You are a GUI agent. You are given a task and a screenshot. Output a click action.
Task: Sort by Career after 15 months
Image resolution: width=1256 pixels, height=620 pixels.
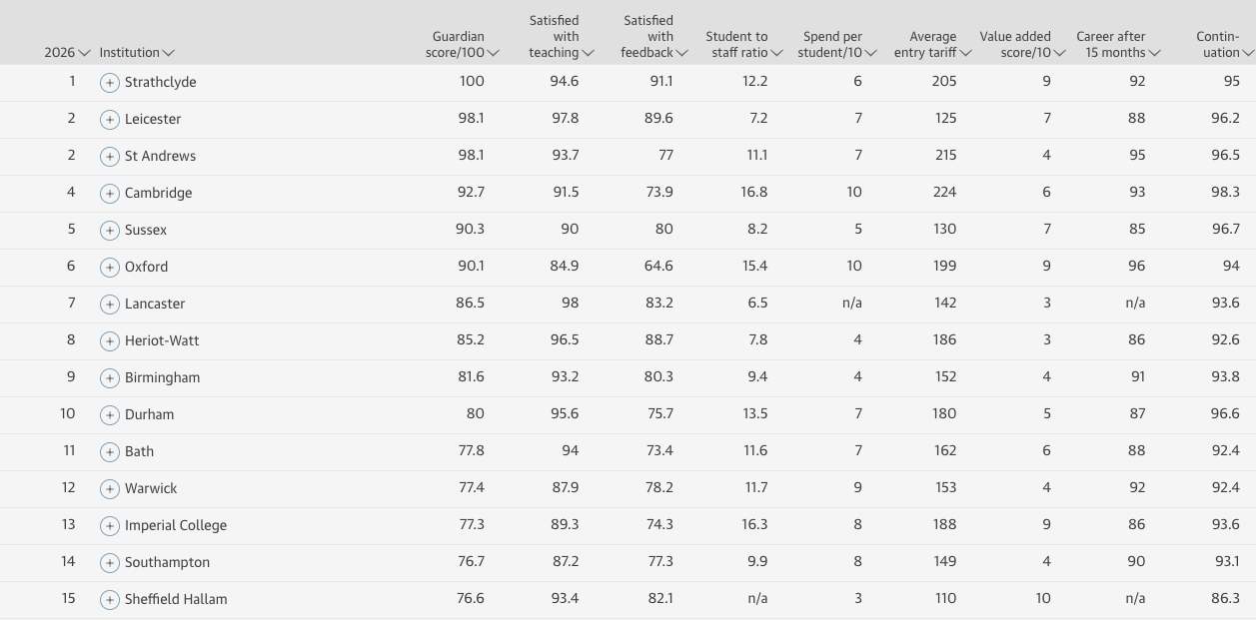click(1118, 45)
